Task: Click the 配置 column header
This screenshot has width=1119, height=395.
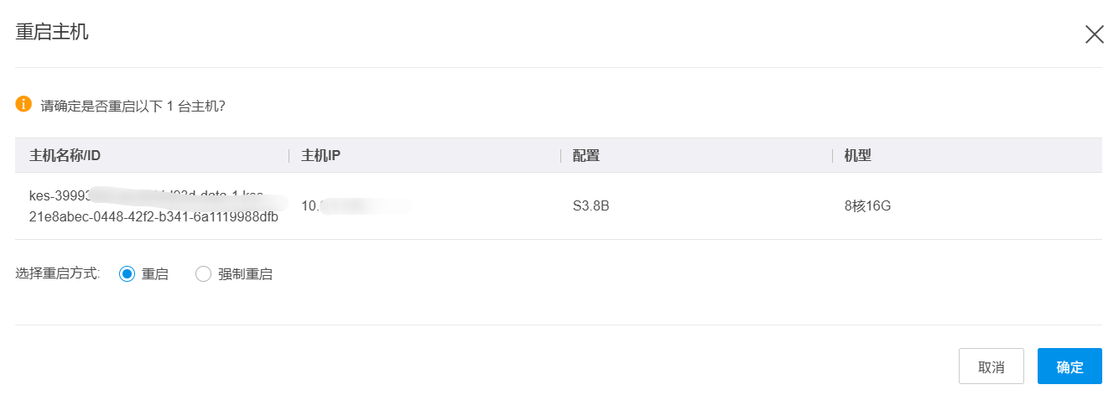Action: tap(586, 155)
